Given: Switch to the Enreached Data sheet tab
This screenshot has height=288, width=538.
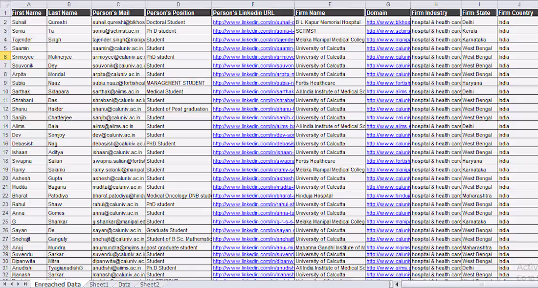Looking at the screenshot, I should coord(57,284).
